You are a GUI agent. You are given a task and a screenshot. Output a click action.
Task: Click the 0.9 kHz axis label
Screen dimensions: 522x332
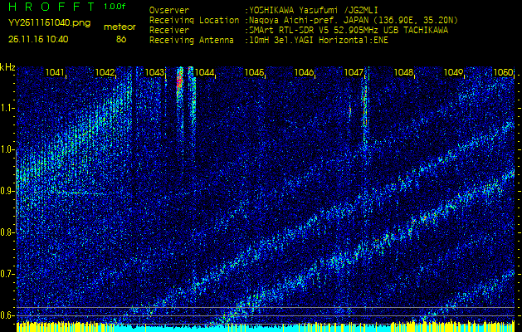point(7,191)
